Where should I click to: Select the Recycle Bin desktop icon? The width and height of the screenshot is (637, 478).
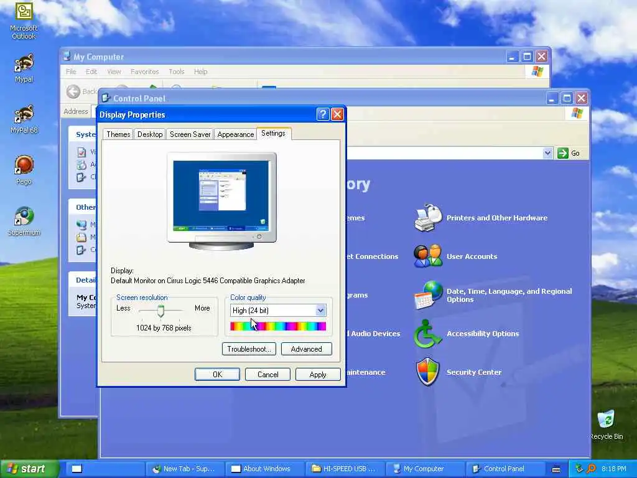606,424
